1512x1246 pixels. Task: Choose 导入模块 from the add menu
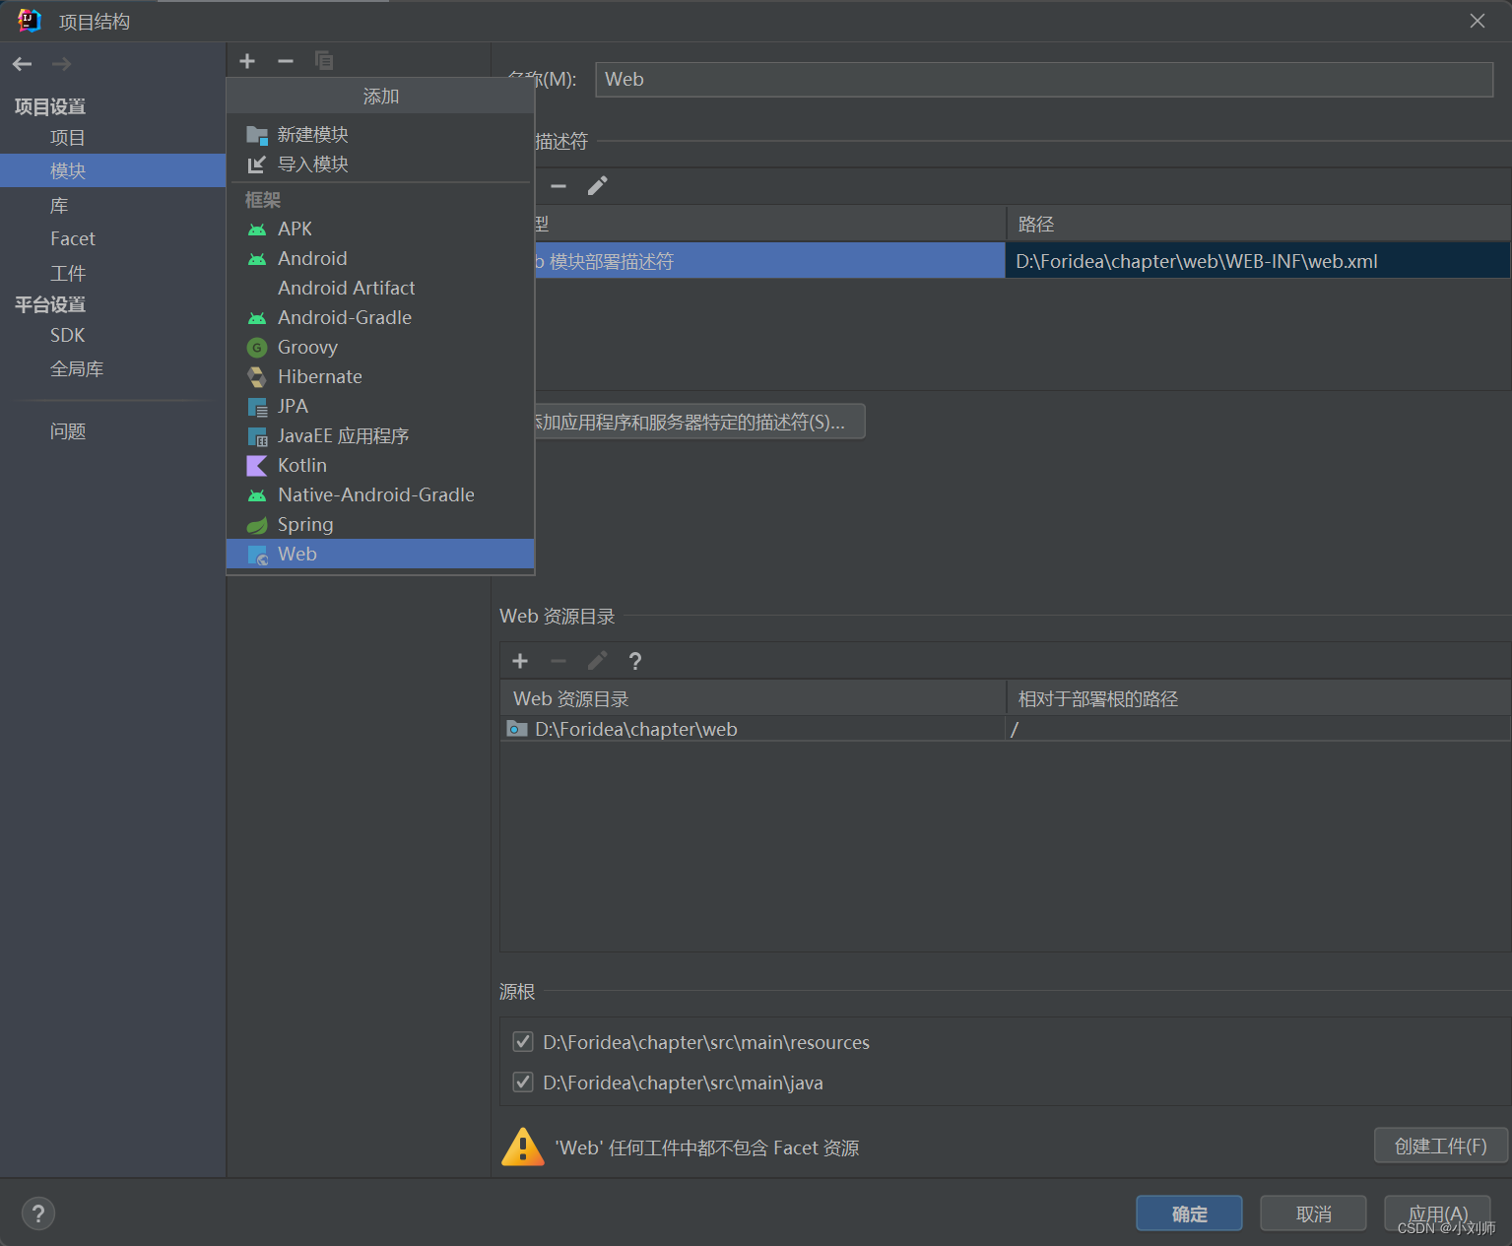pos(313,164)
